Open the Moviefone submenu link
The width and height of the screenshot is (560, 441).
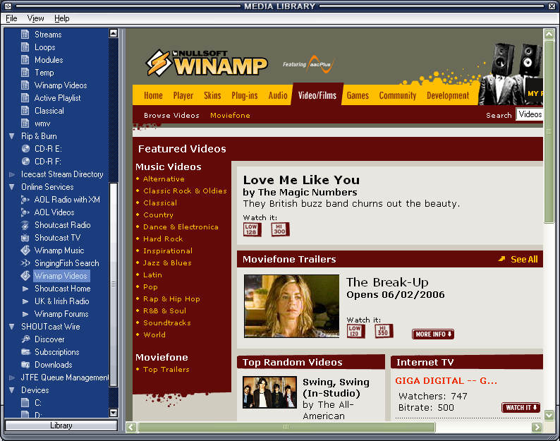230,116
